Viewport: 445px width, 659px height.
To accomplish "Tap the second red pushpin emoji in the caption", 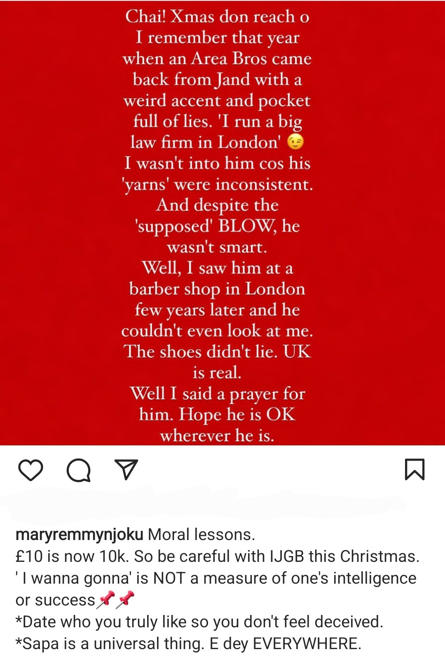I will click(x=125, y=599).
